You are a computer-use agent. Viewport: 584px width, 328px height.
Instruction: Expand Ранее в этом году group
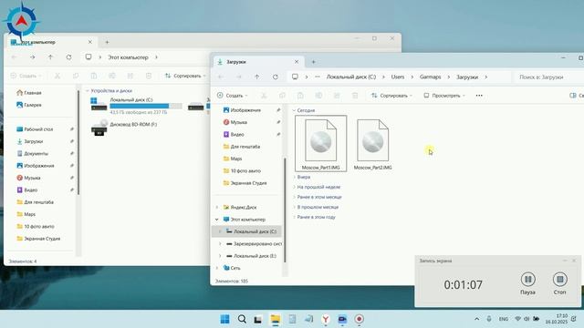click(x=294, y=217)
